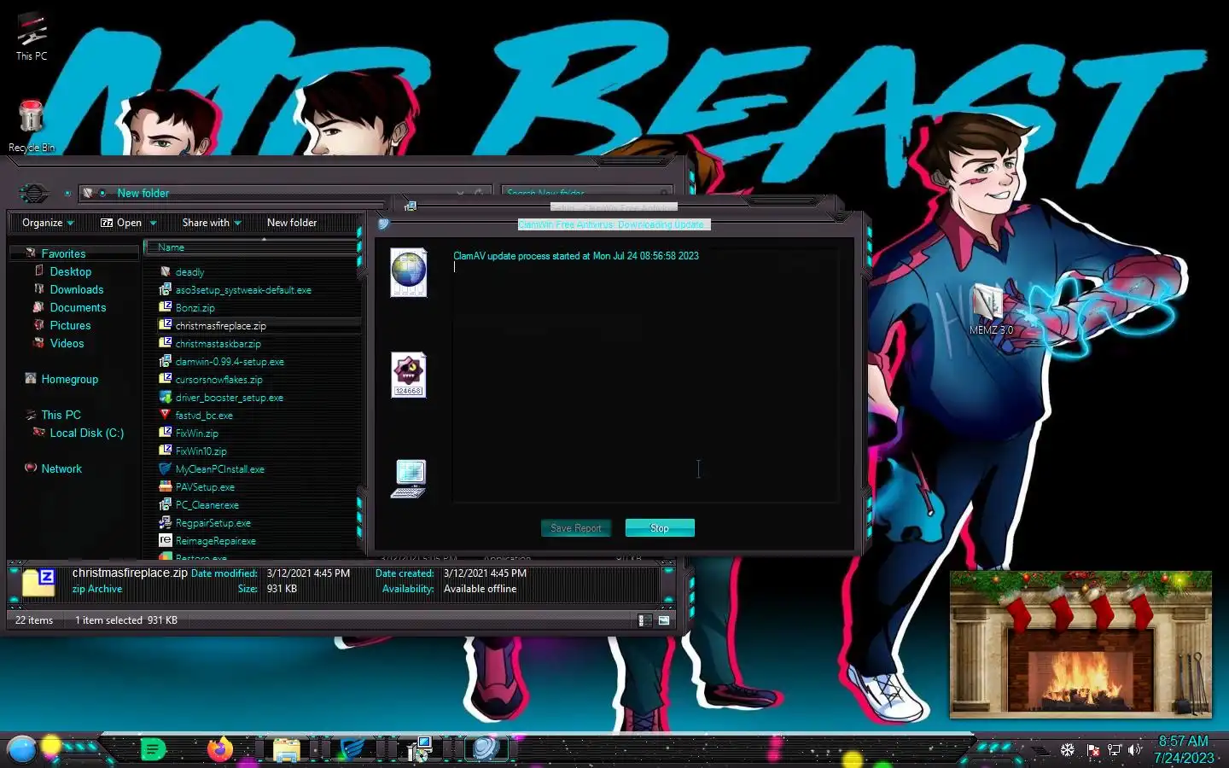Select the christmastaskbar.zip file
Image resolution: width=1229 pixels, height=768 pixels.
coord(218,344)
